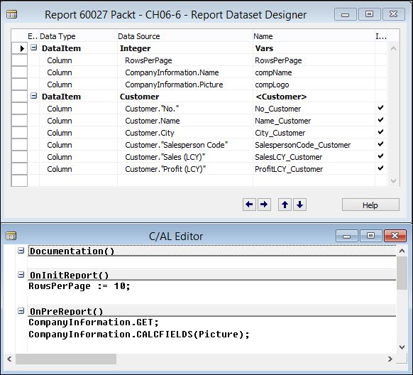Click the Name column header
The width and height of the screenshot is (413, 375).
coord(314,36)
